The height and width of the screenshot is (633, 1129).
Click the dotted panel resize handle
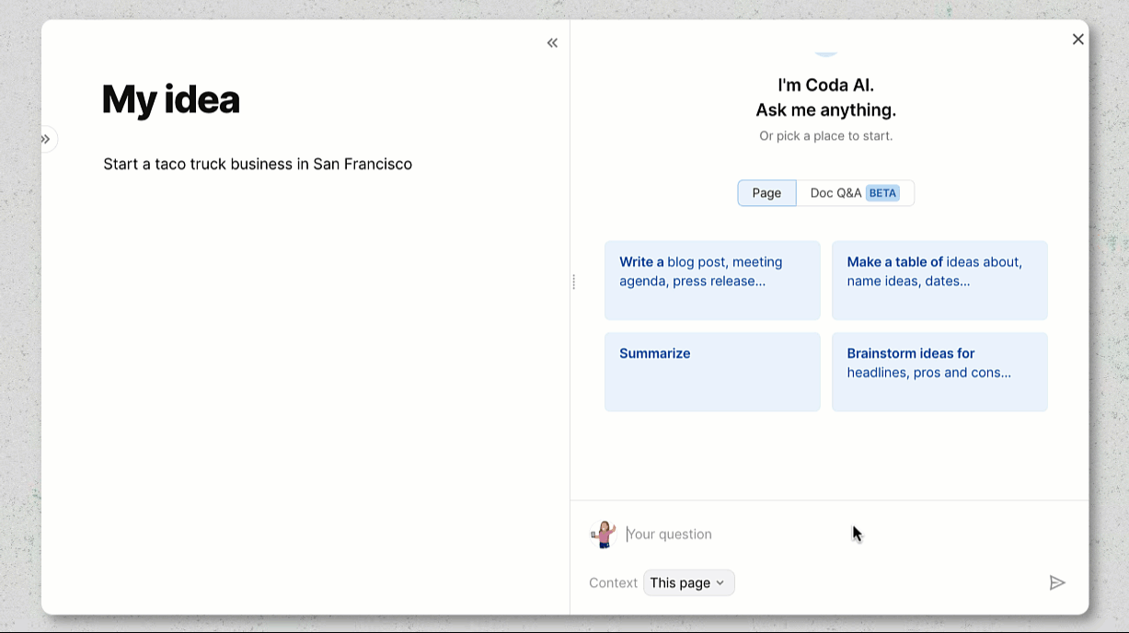(573, 282)
